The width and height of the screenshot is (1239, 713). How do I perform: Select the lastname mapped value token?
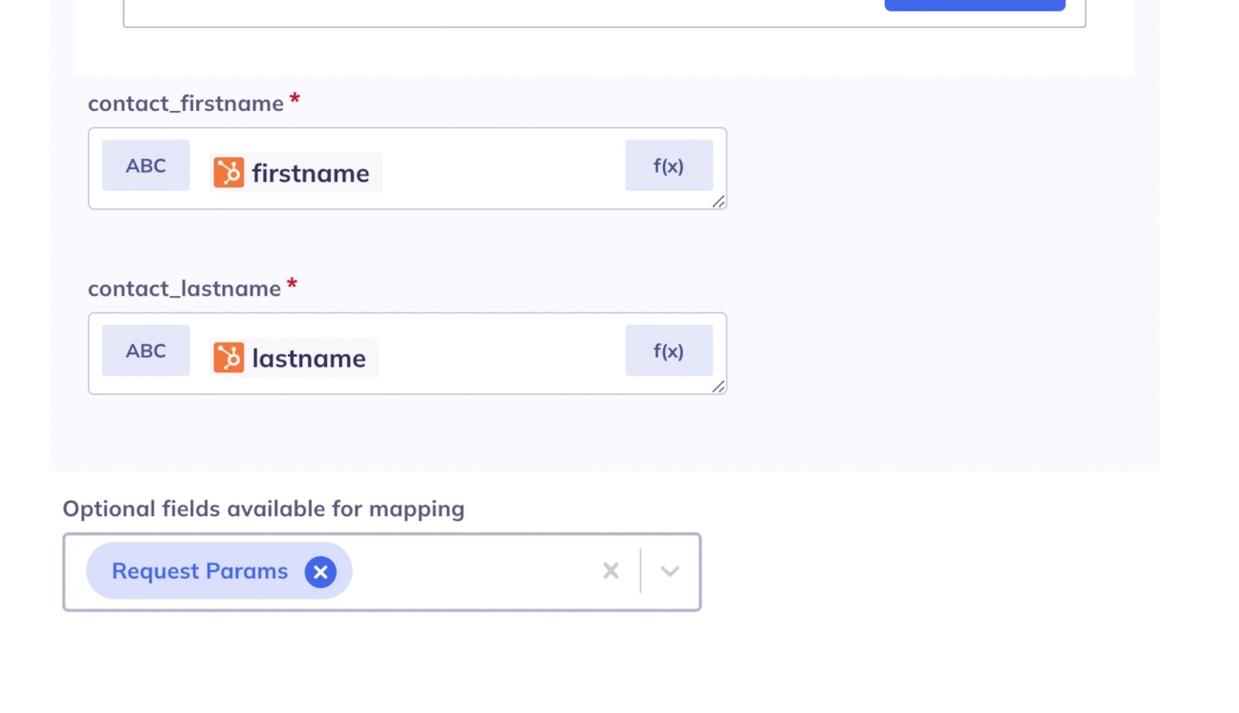(x=308, y=357)
